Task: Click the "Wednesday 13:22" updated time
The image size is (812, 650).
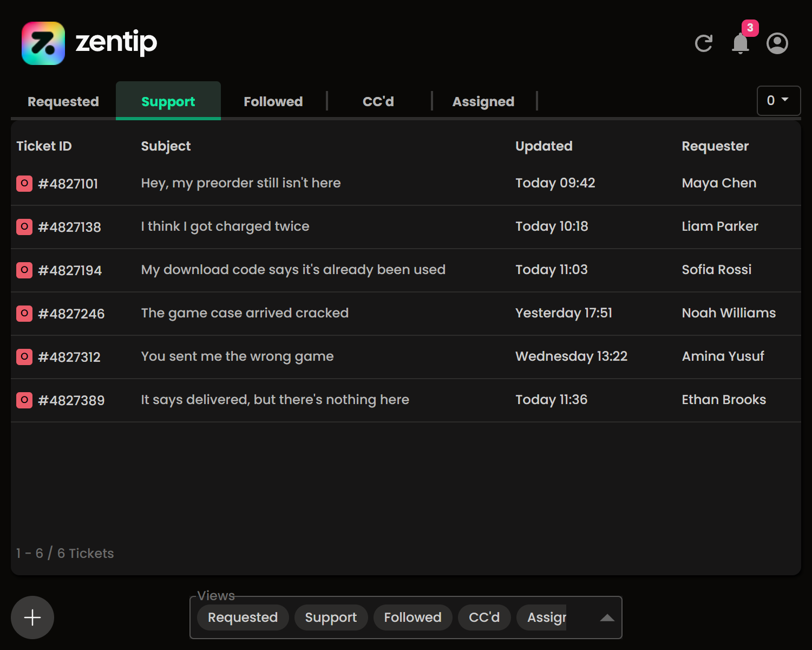Action: pos(571,356)
